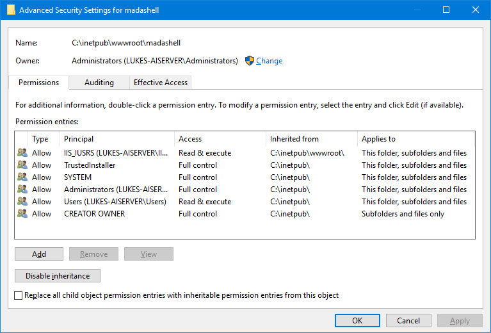Select the SYSTEM principal name
The height and width of the screenshot is (333, 491).
[x=77, y=177]
